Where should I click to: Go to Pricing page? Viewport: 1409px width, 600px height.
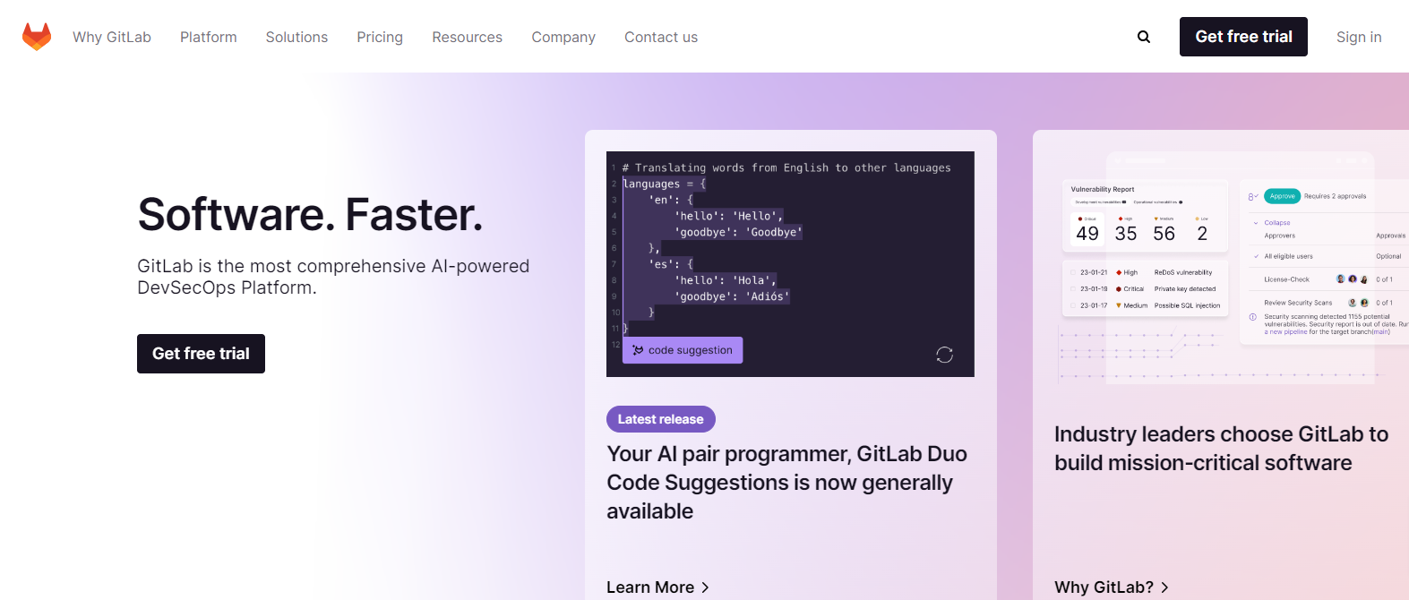click(x=380, y=37)
